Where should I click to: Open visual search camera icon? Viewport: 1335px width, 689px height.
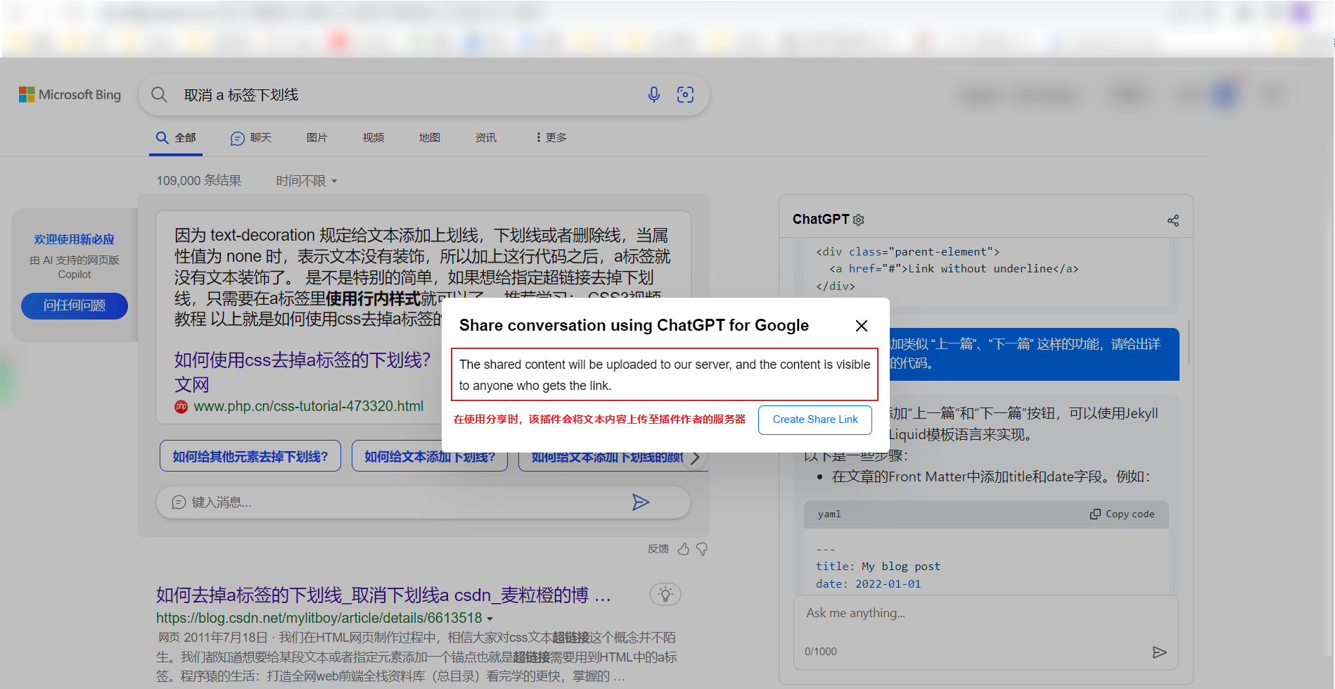click(685, 94)
